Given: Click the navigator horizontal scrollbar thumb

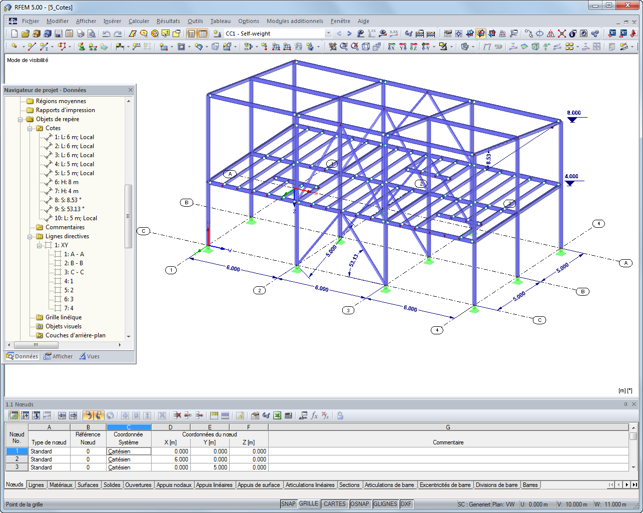Looking at the screenshot, I should 36,345.
